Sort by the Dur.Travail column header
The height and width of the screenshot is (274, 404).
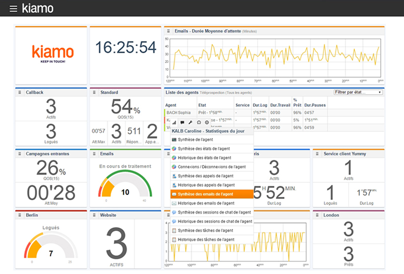[x=280, y=105]
